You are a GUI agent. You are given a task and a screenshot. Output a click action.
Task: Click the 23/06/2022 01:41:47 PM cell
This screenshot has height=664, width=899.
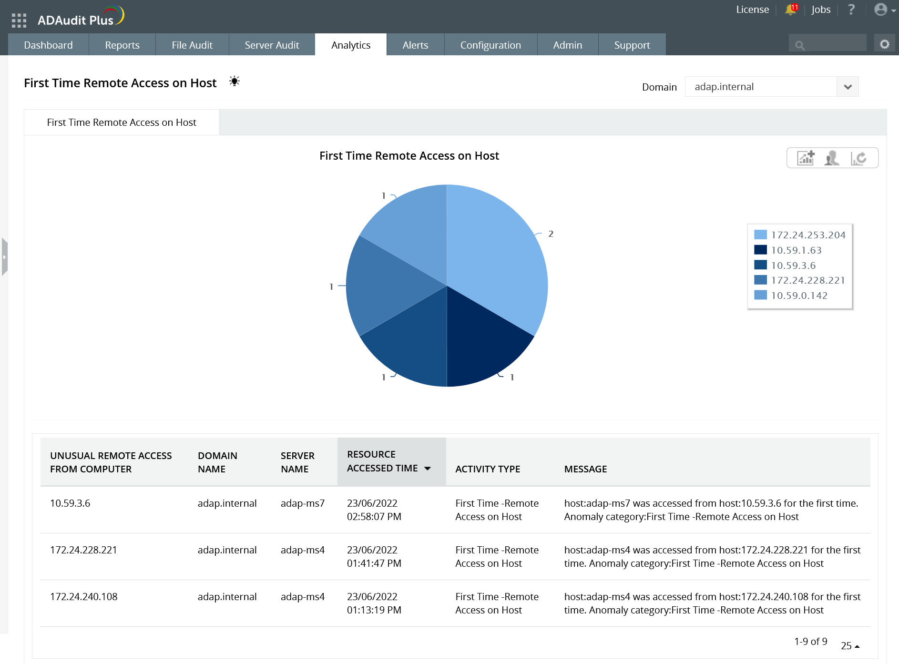click(x=374, y=557)
